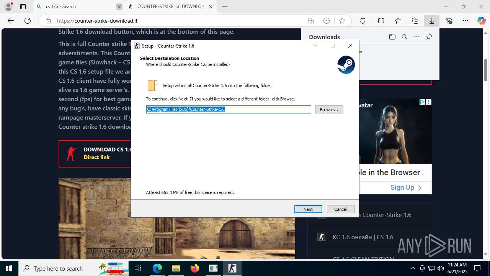This screenshot has width=490, height=276.
Task: Open Task View on taskbar
Action: click(138, 268)
